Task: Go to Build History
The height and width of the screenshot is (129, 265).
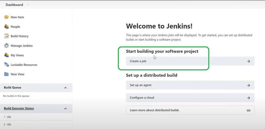Action: point(20,36)
